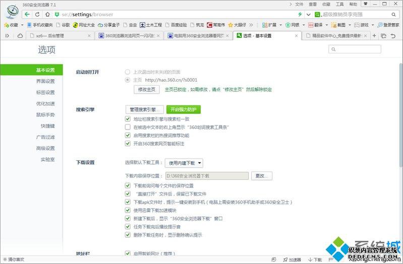This screenshot has width=403, height=264.
Task: Toggle 下载apk文件时 install-to-phone checkbox
Action: click(128, 202)
